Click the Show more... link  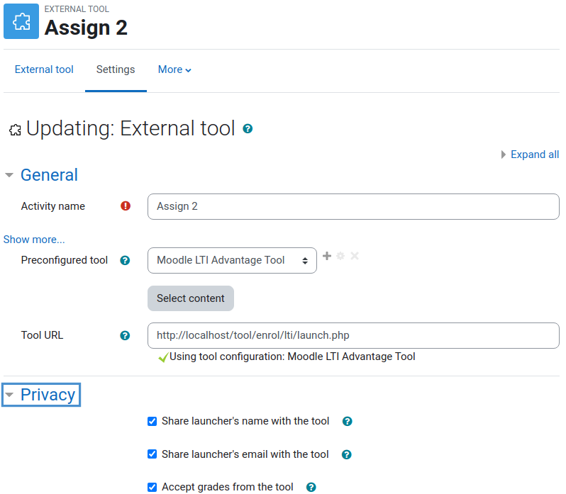pos(34,240)
